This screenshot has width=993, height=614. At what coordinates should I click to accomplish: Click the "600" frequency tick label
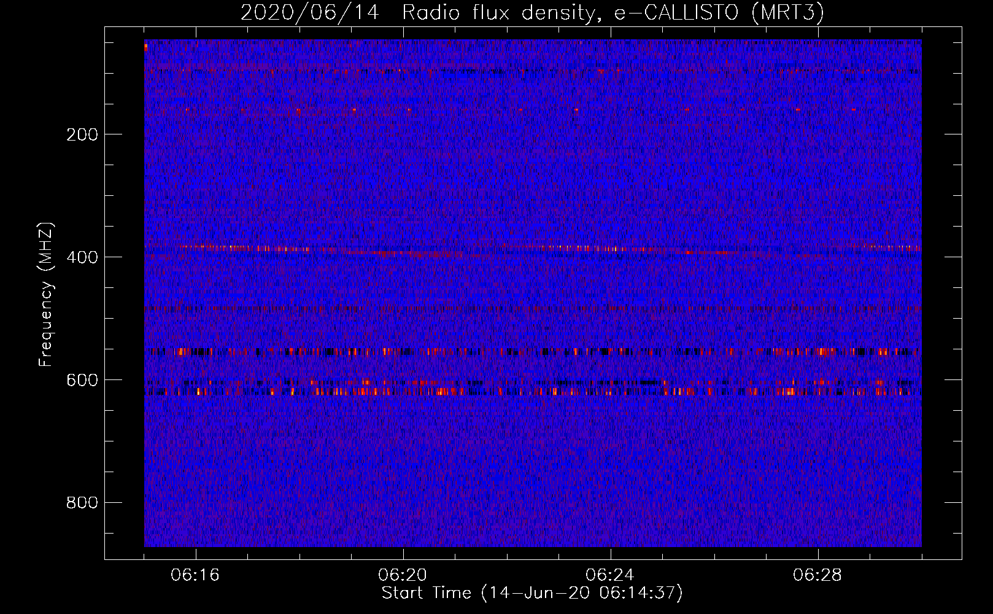[82, 380]
